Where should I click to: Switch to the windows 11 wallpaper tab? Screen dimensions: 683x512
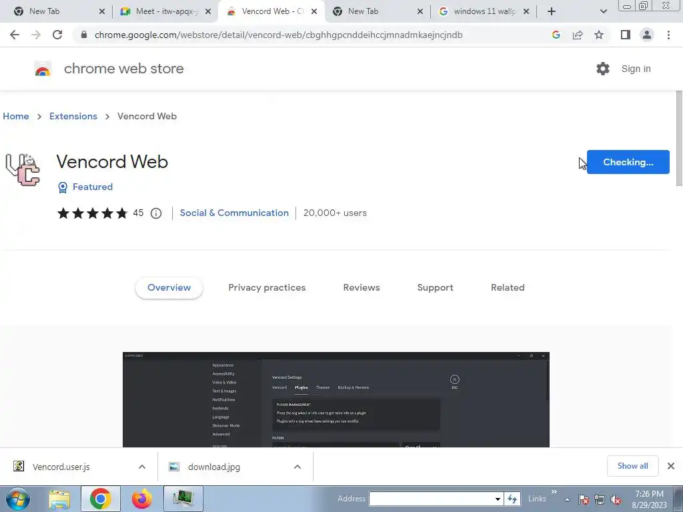pyautogui.click(x=484, y=11)
